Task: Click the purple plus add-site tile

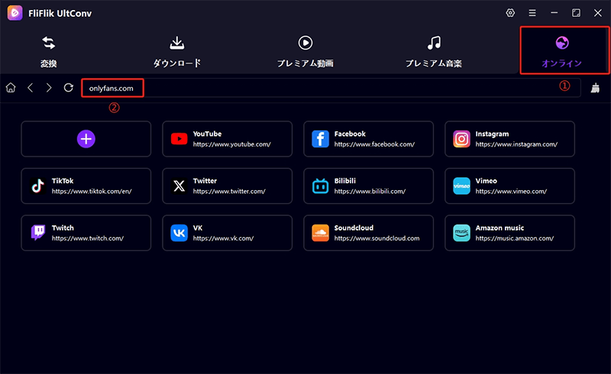Action: tap(86, 138)
